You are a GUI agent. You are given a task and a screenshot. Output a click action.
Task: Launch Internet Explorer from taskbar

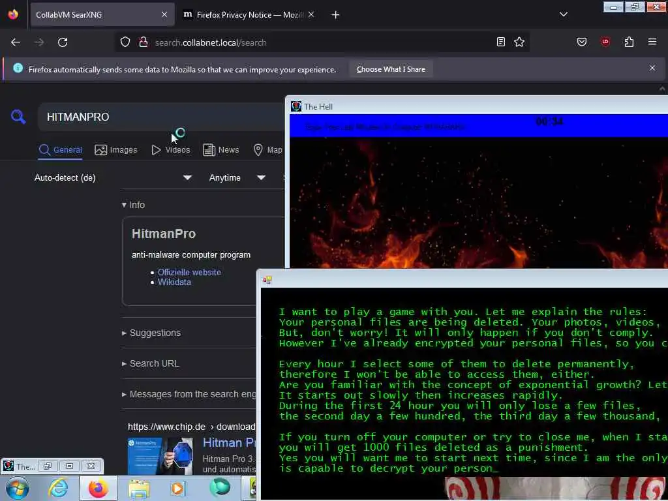[58, 488]
